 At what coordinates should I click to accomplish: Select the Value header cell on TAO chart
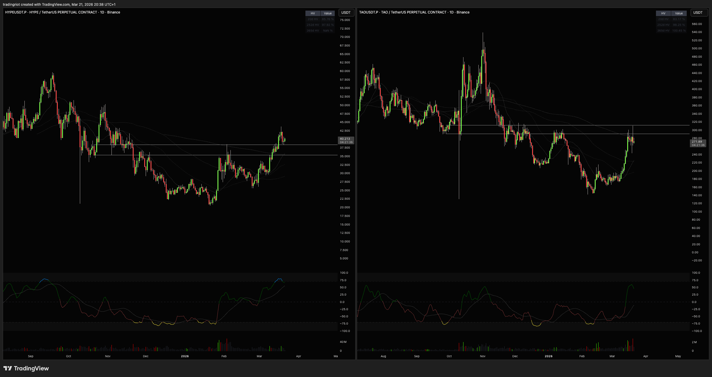click(679, 13)
